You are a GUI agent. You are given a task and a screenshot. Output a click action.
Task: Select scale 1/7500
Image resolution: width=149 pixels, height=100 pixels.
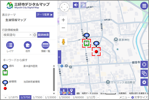tap(37, 97)
